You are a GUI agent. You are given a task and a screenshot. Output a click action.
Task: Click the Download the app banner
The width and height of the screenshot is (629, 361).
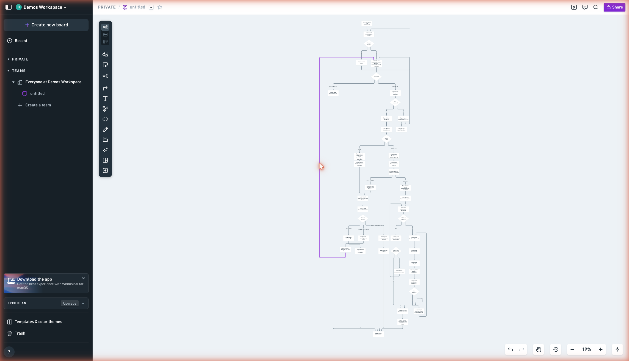[x=46, y=283]
